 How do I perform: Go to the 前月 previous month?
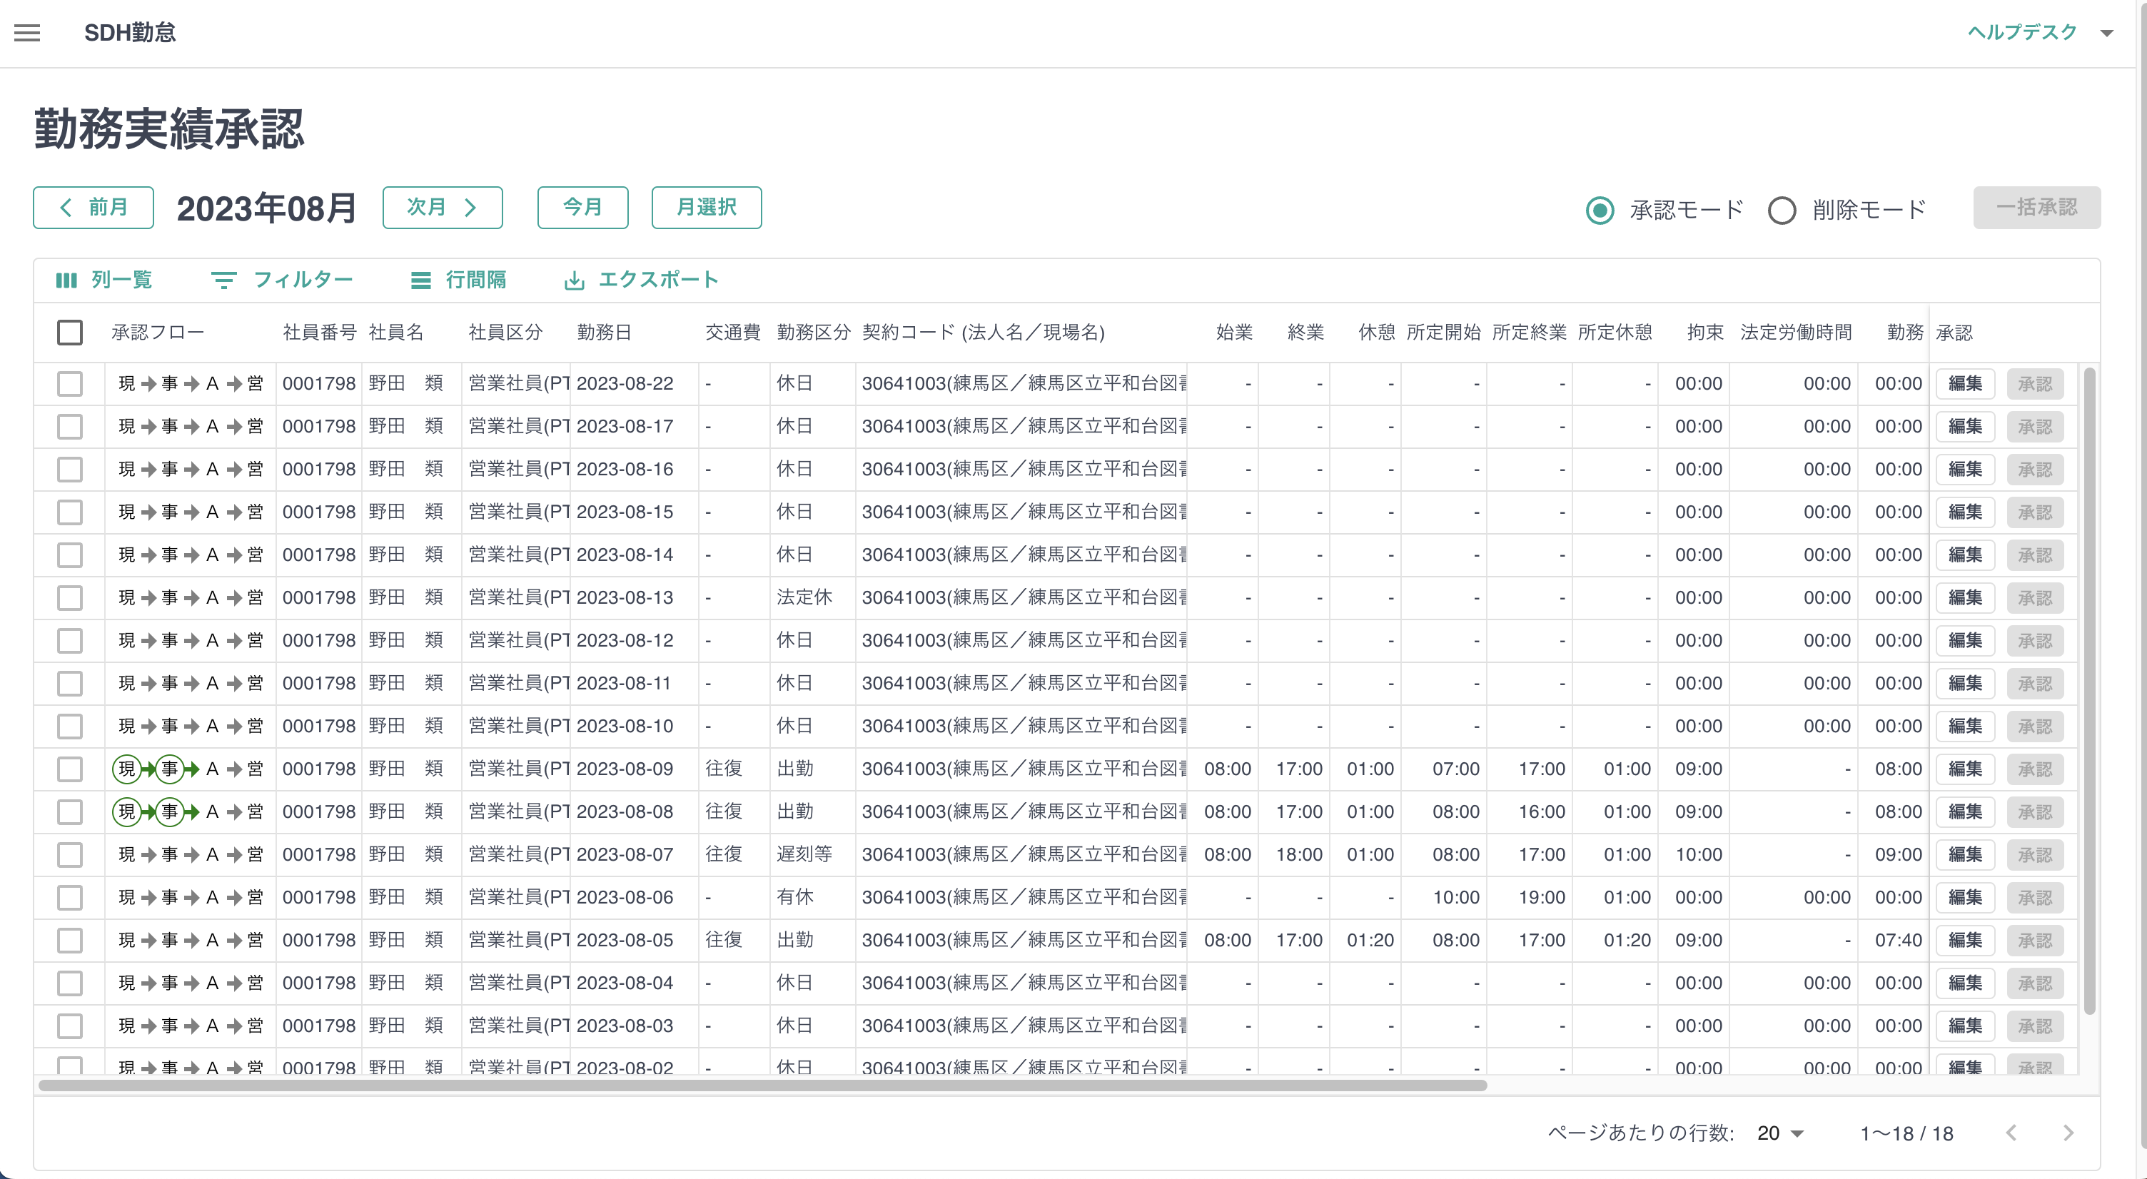coord(94,208)
